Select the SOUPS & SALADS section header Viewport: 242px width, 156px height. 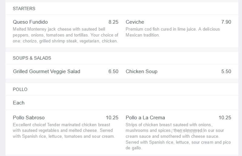pos(32,58)
